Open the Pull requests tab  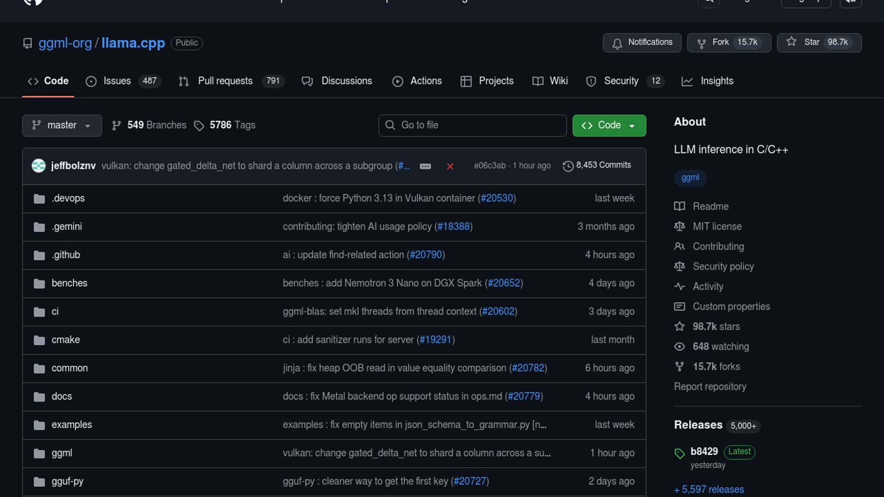tap(225, 81)
